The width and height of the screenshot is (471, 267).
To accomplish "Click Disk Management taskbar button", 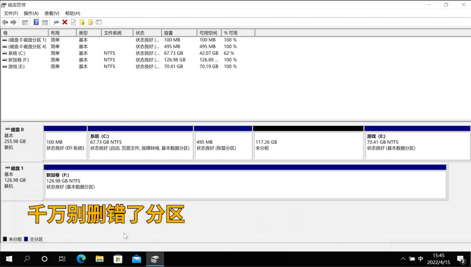I will [155, 259].
